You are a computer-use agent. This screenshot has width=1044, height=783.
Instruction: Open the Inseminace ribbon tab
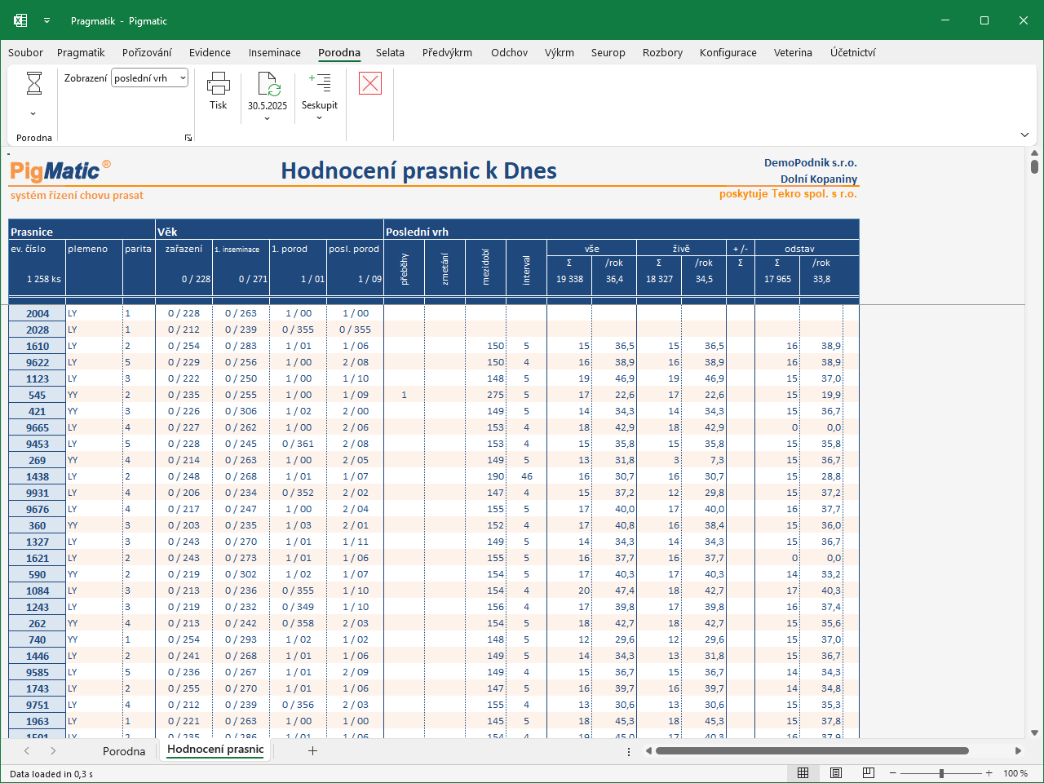pos(275,52)
